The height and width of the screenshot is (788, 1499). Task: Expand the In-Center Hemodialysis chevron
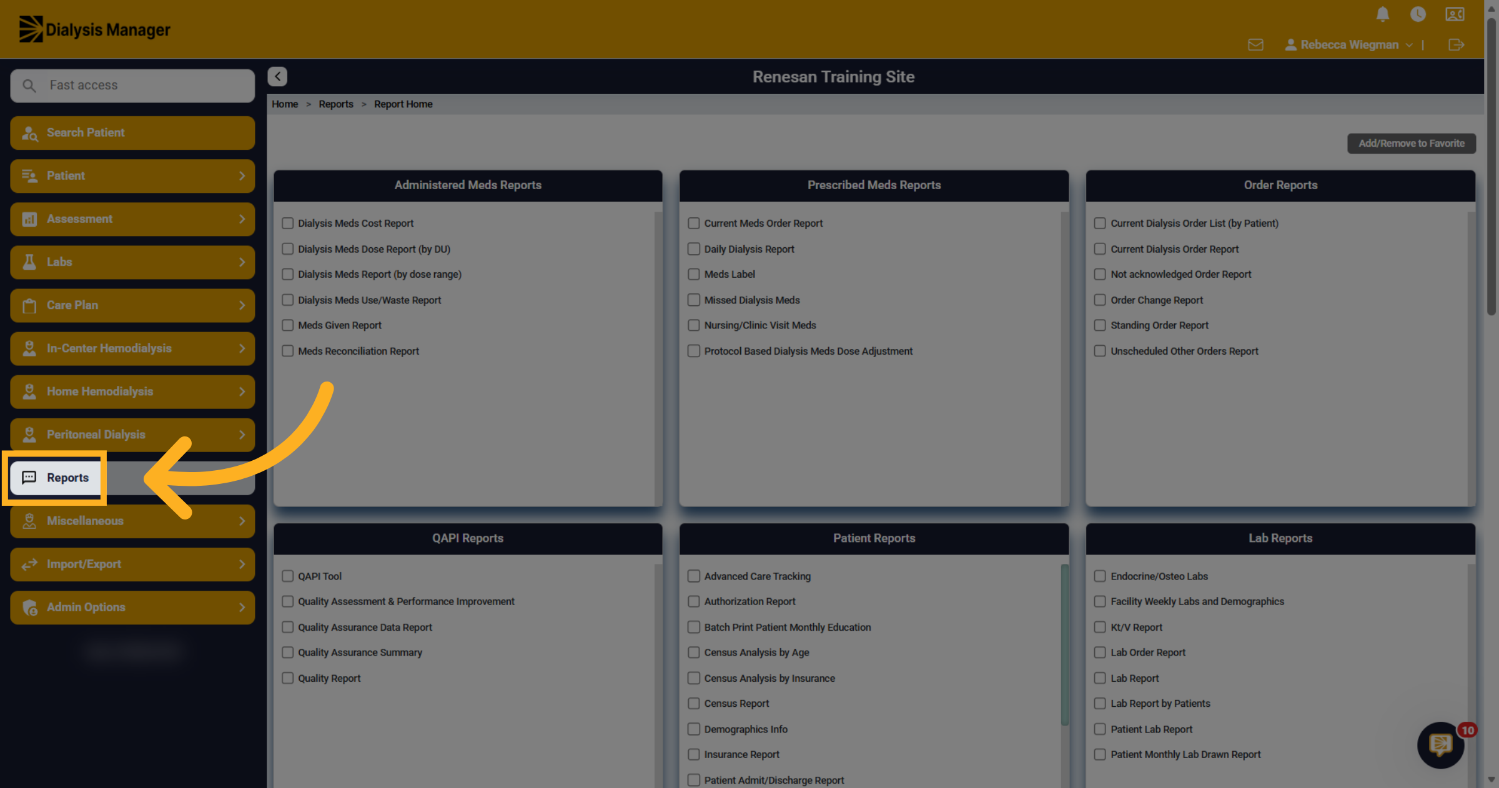click(x=242, y=348)
